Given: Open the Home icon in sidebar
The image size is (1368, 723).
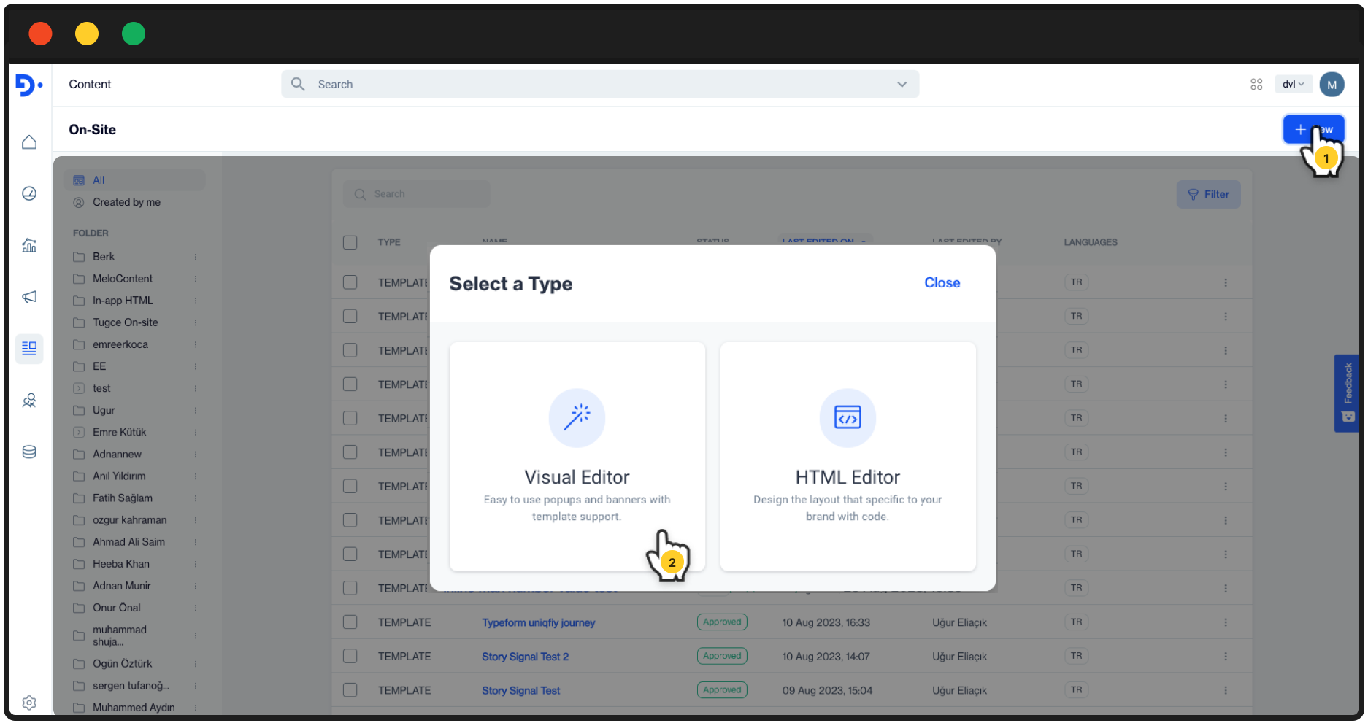Looking at the screenshot, I should (x=29, y=142).
